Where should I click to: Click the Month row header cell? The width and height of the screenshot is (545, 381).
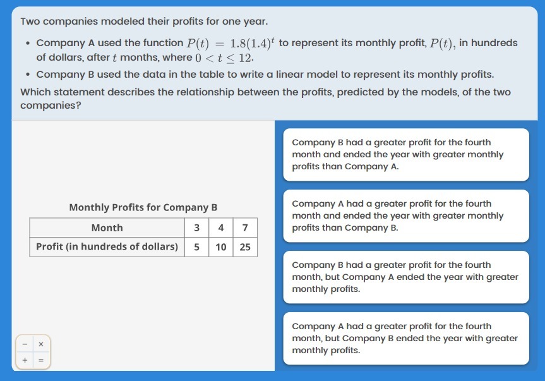pos(107,227)
